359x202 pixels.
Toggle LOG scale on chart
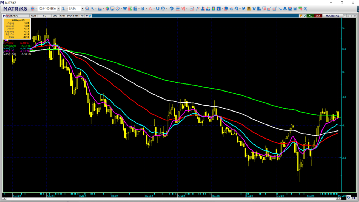55,16
